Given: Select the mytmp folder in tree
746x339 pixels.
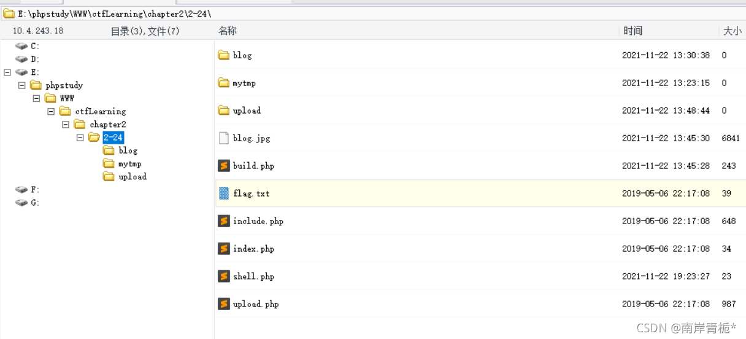Looking at the screenshot, I should tap(130, 163).
